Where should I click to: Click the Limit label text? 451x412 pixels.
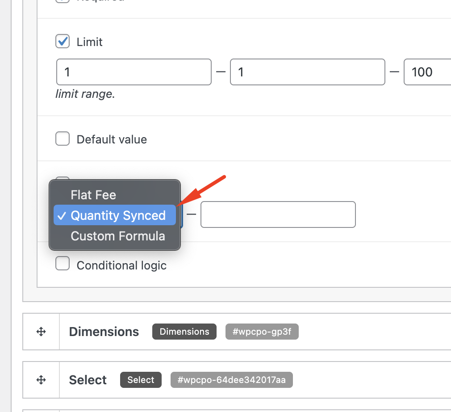pos(90,42)
